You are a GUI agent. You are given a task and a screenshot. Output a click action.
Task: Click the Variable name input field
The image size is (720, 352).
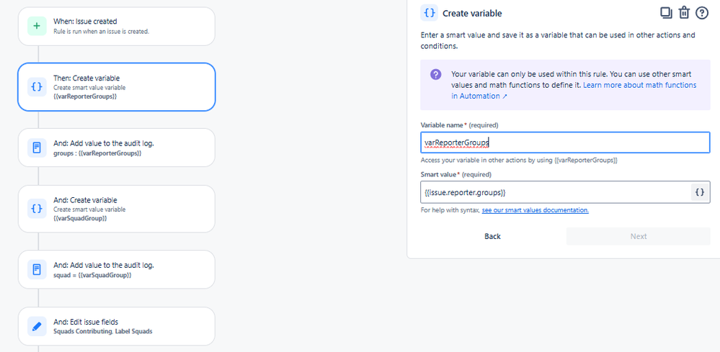click(x=565, y=143)
